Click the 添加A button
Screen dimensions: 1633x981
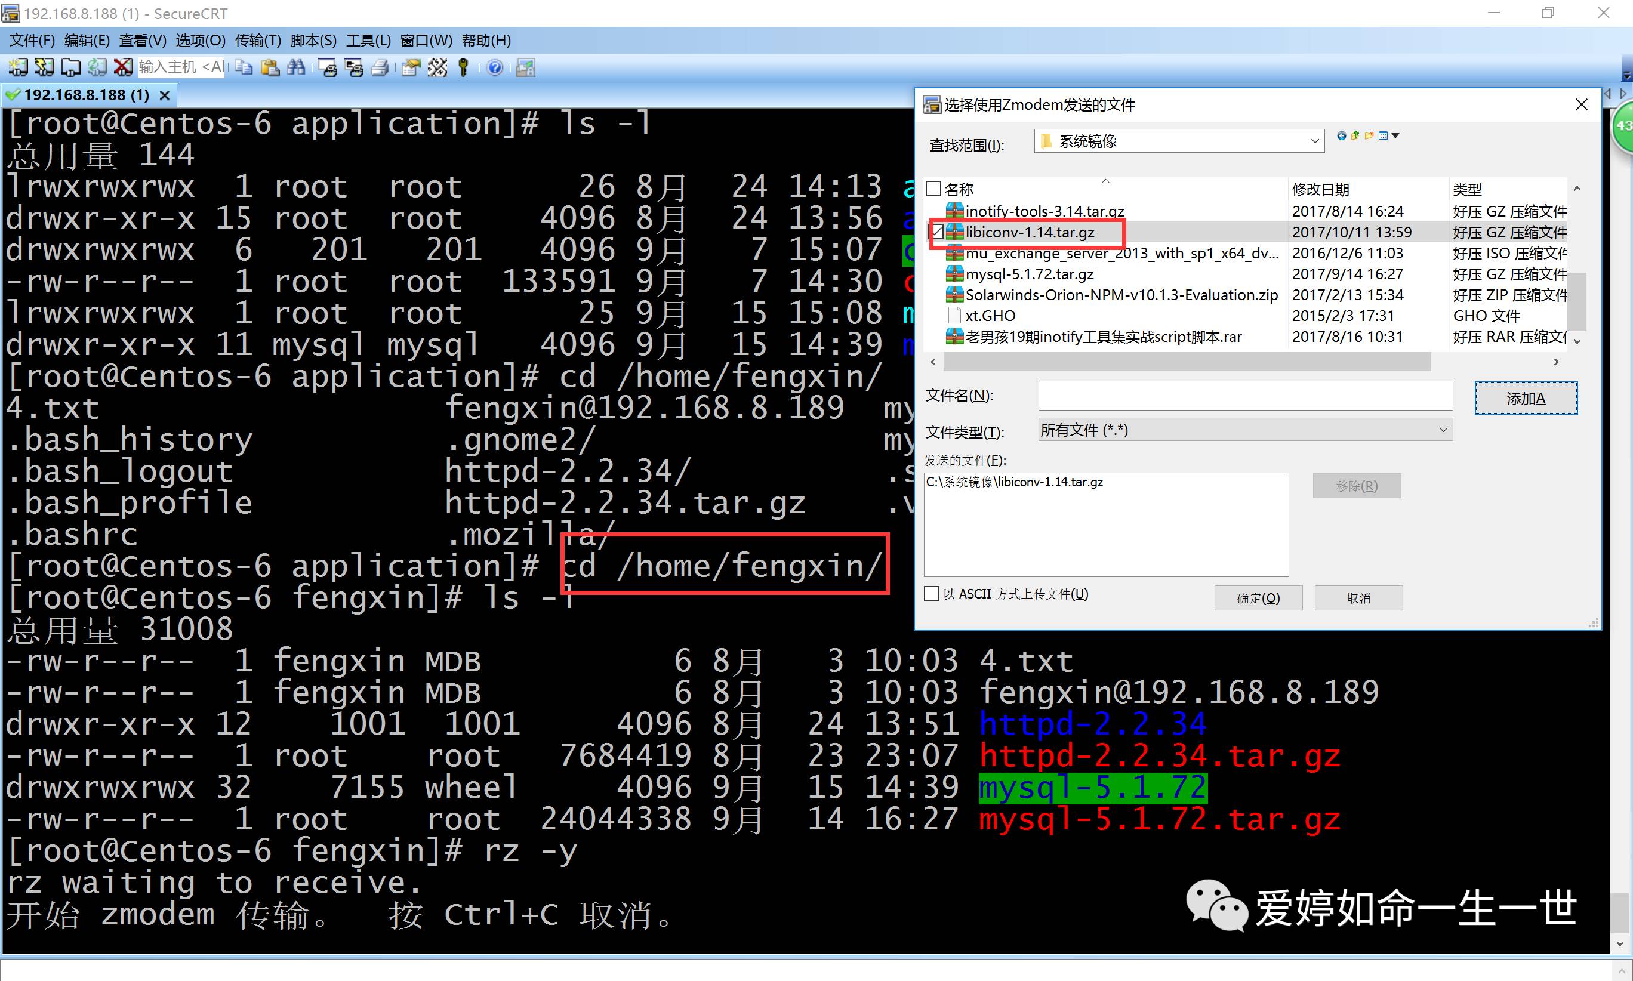[1525, 398]
